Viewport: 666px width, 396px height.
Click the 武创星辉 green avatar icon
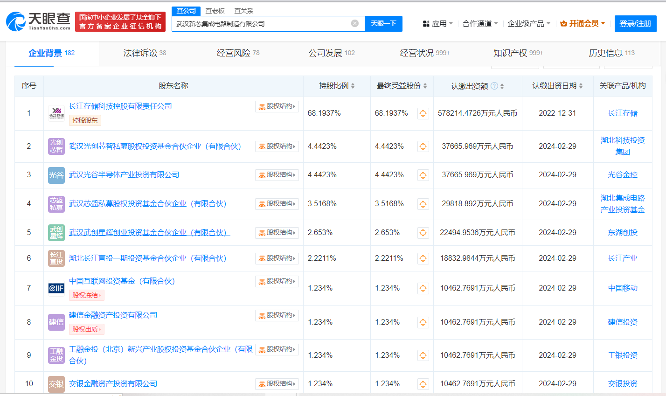pos(56,232)
